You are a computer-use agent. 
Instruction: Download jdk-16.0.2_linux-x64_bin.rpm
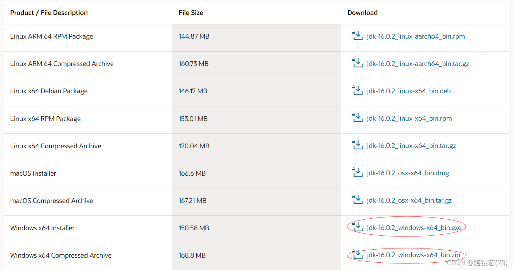point(410,118)
